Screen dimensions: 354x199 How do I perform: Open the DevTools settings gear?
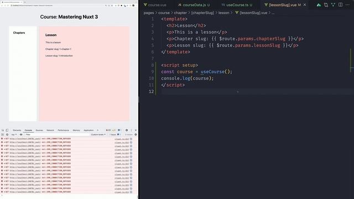(127, 130)
